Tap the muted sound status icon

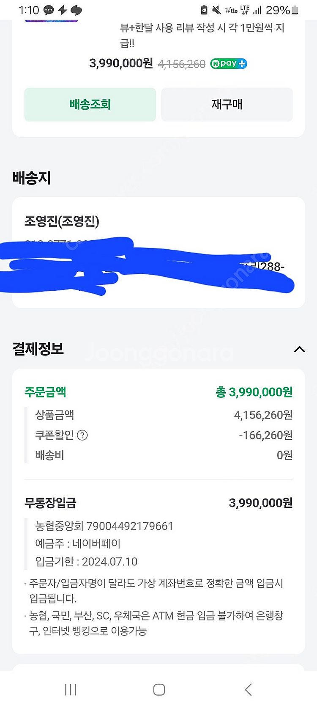point(216,10)
